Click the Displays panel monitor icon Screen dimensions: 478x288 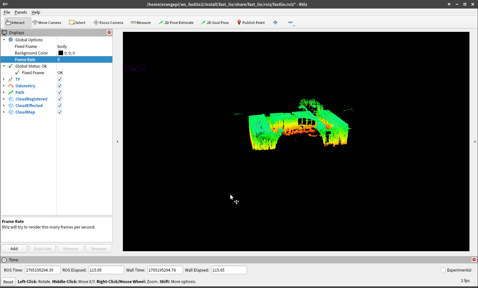click(x=4, y=33)
